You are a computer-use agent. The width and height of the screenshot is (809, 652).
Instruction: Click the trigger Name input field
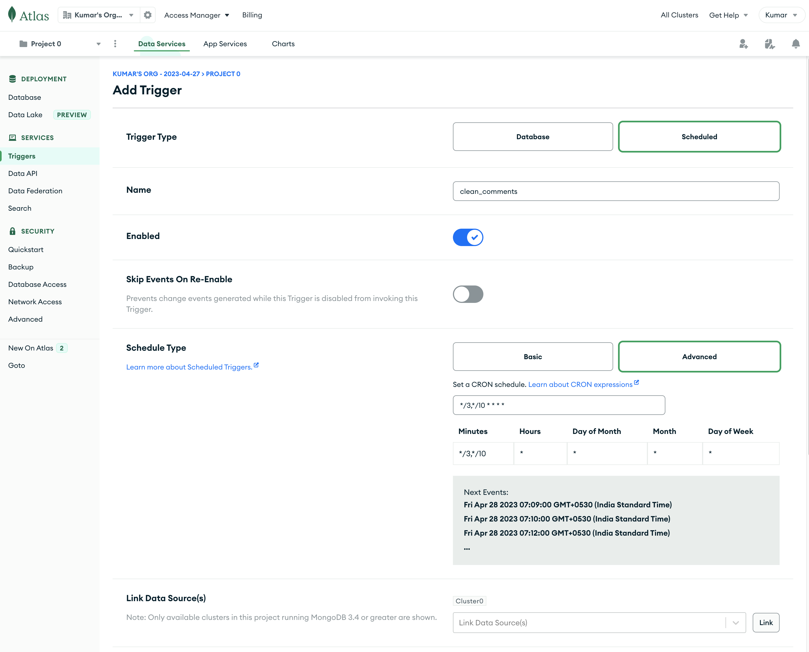(616, 191)
